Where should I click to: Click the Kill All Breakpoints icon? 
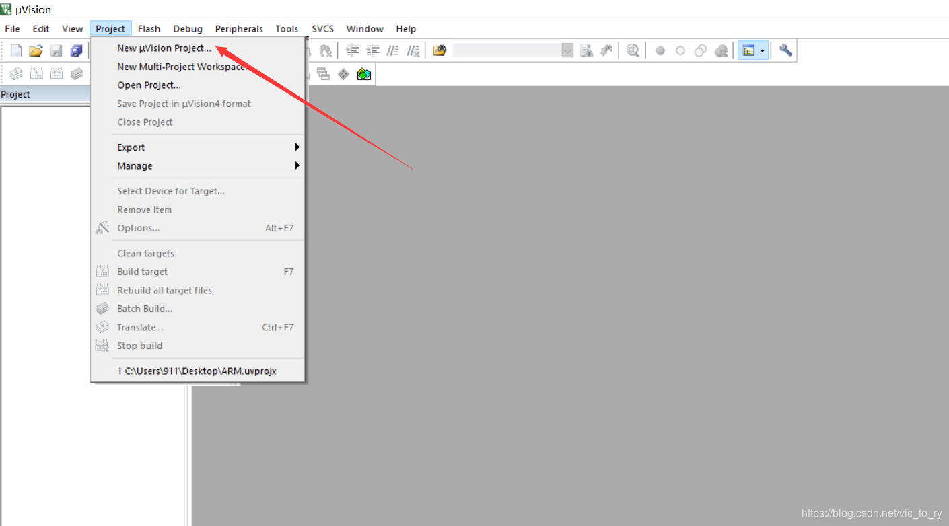tap(721, 50)
